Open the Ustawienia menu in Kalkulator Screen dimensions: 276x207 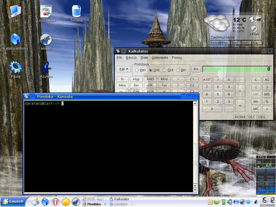click(160, 58)
